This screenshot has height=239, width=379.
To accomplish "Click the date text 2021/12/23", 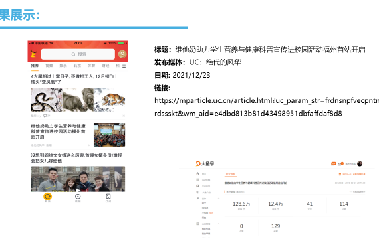I will pos(191,75).
